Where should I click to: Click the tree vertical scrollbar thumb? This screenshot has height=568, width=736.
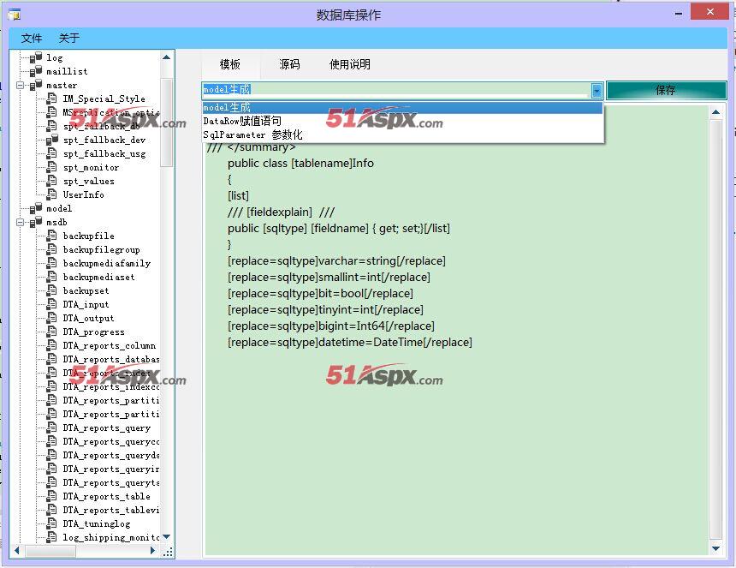coord(166,123)
